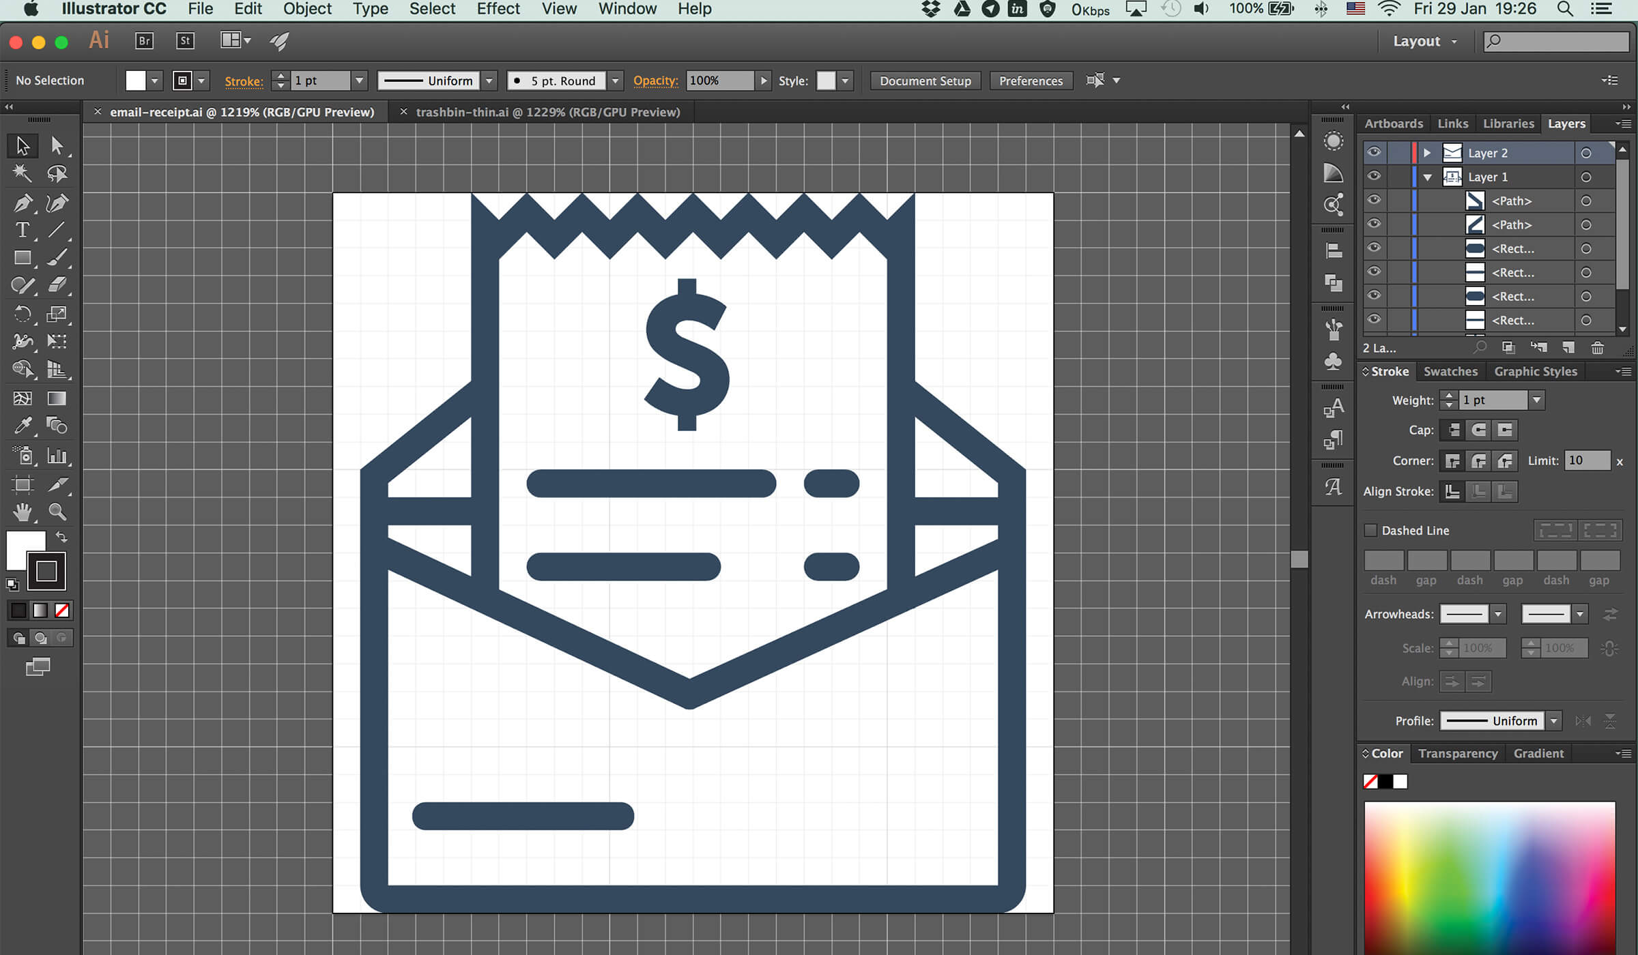Screen dimensions: 1638x955
Task: Choose the Round Join corner option
Action: pyautogui.click(x=1479, y=461)
